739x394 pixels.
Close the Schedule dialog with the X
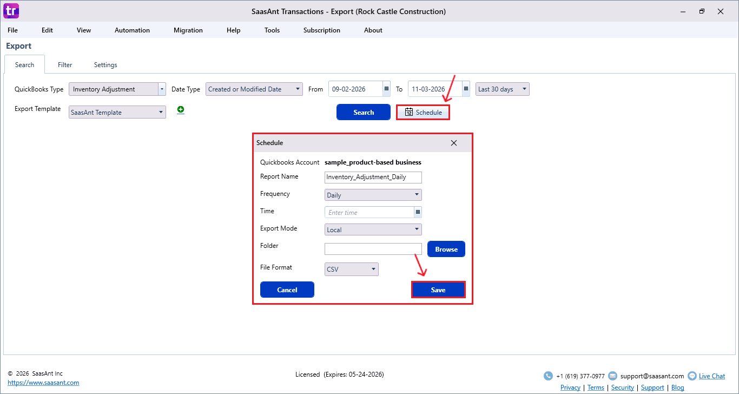click(x=454, y=143)
